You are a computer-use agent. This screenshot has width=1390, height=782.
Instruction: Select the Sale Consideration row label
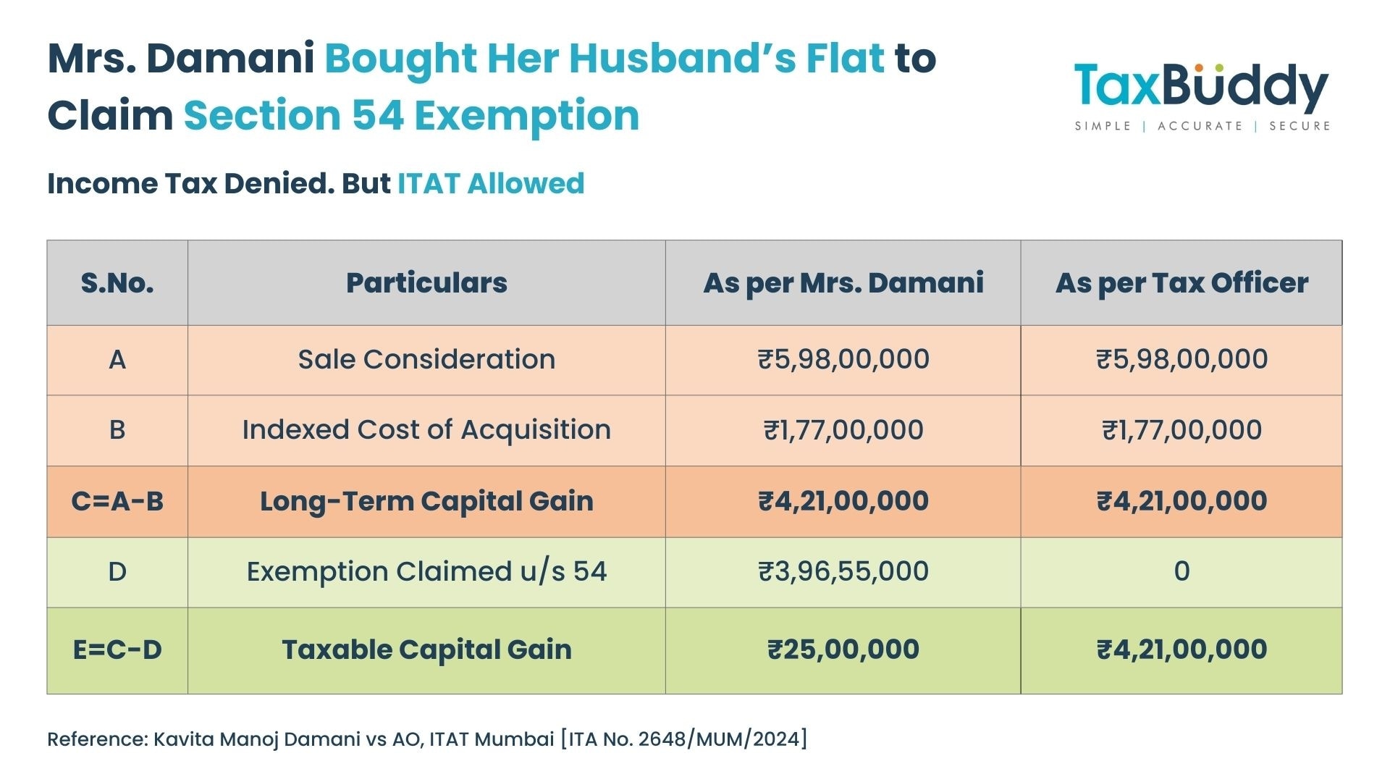click(426, 359)
